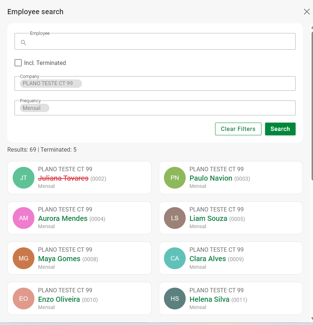Click the pink AM avatar circle

pyautogui.click(x=24, y=218)
